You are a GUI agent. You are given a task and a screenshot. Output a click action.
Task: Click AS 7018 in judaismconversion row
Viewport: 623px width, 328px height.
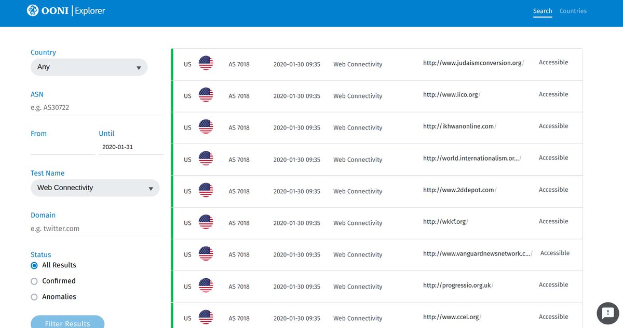pos(239,64)
